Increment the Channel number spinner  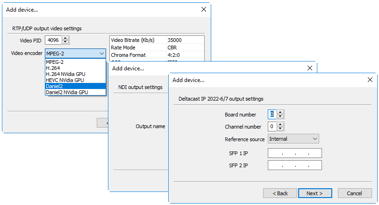tap(280, 124)
